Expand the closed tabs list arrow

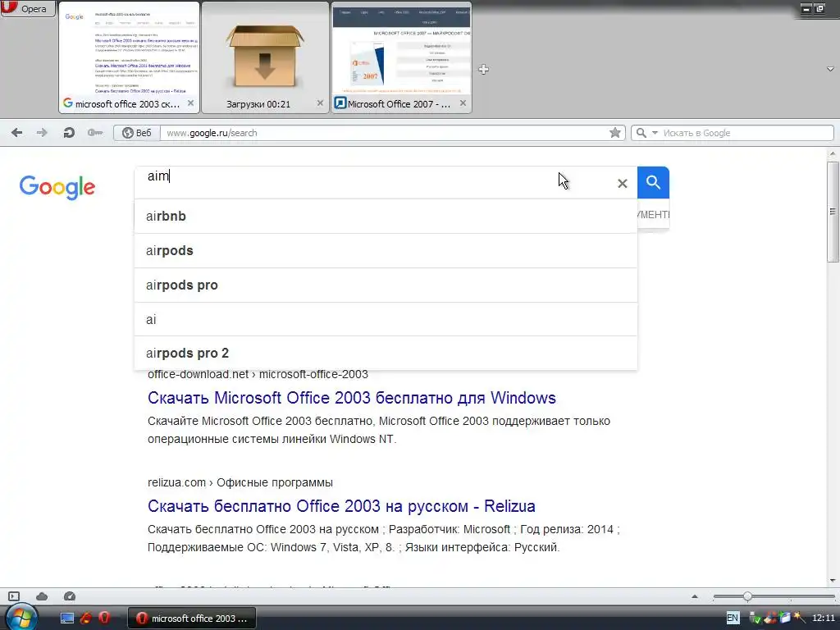click(x=830, y=69)
